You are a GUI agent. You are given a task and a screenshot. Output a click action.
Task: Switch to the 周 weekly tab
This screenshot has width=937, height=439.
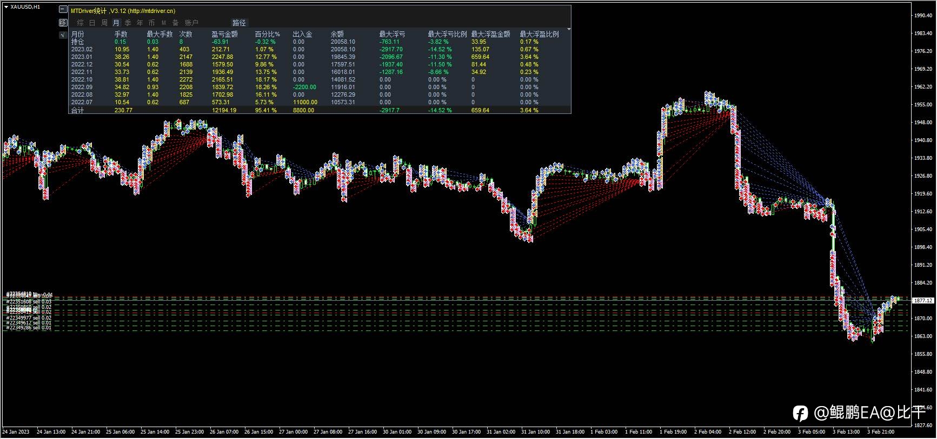[104, 23]
